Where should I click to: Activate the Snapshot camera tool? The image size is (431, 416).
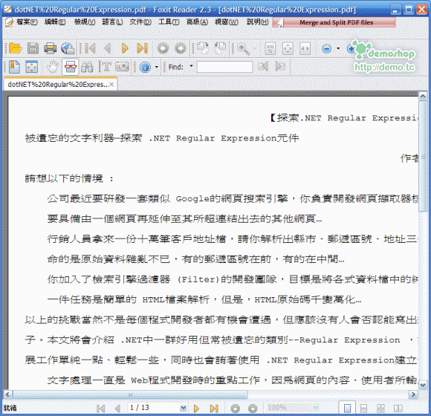click(x=122, y=67)
